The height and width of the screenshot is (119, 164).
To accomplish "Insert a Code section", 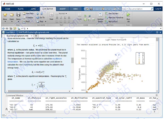I will click(x=80, y=16).
